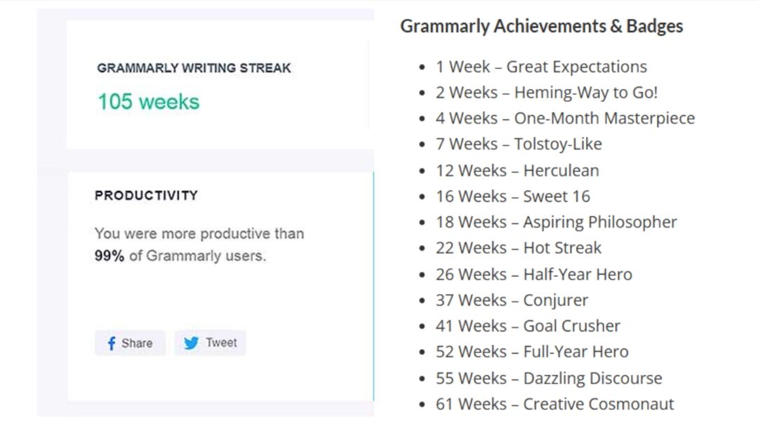Click the Productivity heading

tap(147, 195)
